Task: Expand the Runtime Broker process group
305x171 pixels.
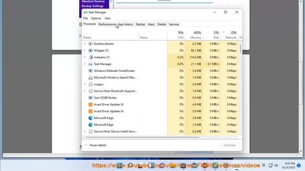Action: tap(85, 44)
